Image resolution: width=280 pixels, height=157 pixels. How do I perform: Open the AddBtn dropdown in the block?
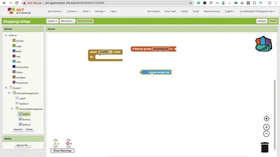pyautogui.click(x=105, y=52)
